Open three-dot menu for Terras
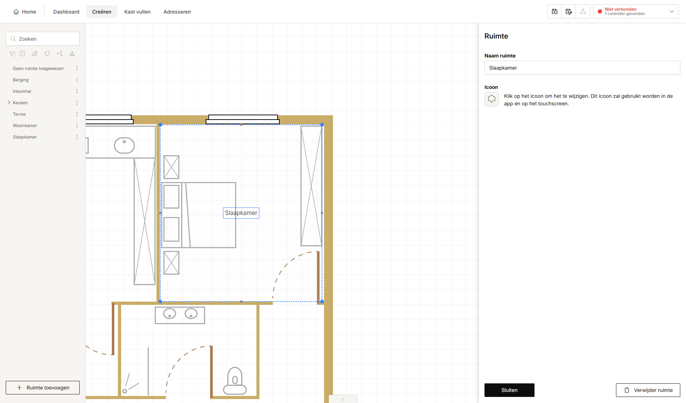The height and width of the screenshot is (403, 686). (77, 114)
